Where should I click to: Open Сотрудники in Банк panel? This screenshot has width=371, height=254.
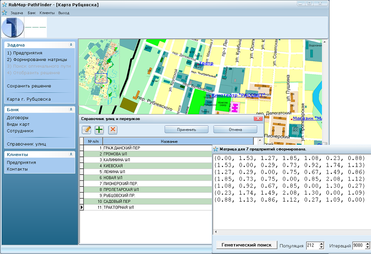pyautogui.click(x=20, y=131)
